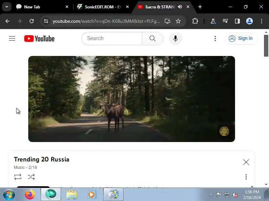The height and width of the screenshot is (201, 269).
Task: Open media controls icon
Action: [x=225, y=21]
